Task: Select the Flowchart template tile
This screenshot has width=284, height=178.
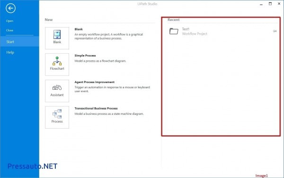Action: pyautogui.click(x=57, y=65)
